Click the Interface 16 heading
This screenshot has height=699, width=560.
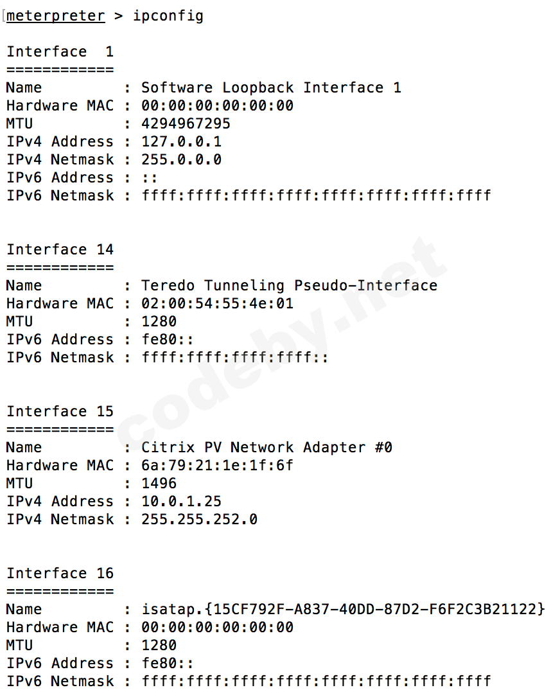(60, 574)
